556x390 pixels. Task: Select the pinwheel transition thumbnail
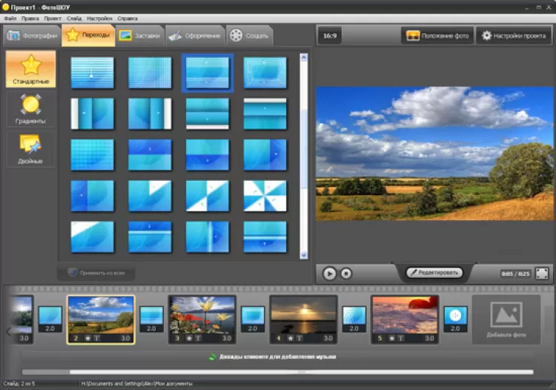click(x=265, y=196)
